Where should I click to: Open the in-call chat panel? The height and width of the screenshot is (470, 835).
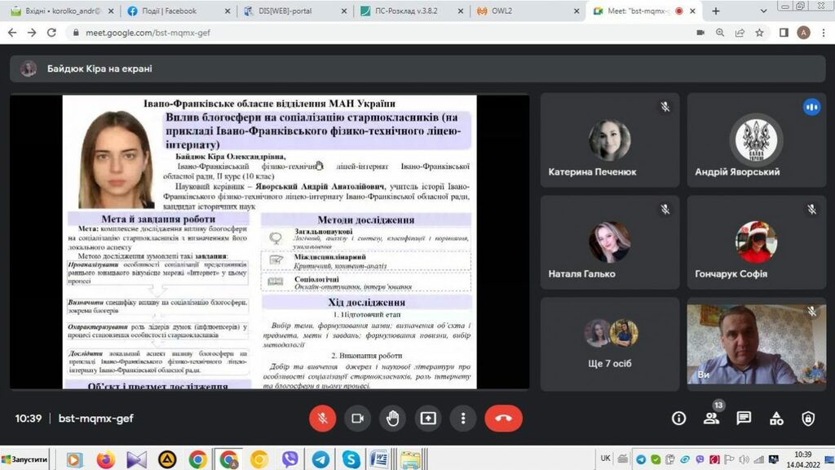(x=744, y=419)
